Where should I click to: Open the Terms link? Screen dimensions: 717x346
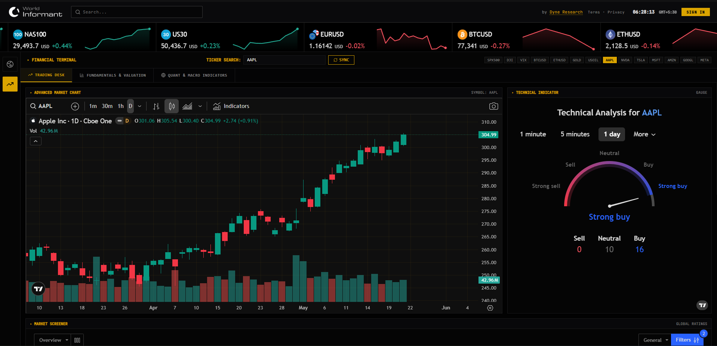click(594, 12)
